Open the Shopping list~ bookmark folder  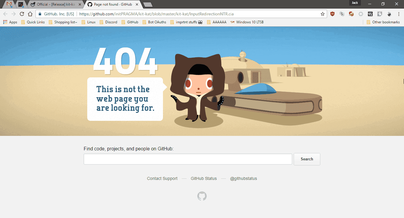click(x=63, y=22)
